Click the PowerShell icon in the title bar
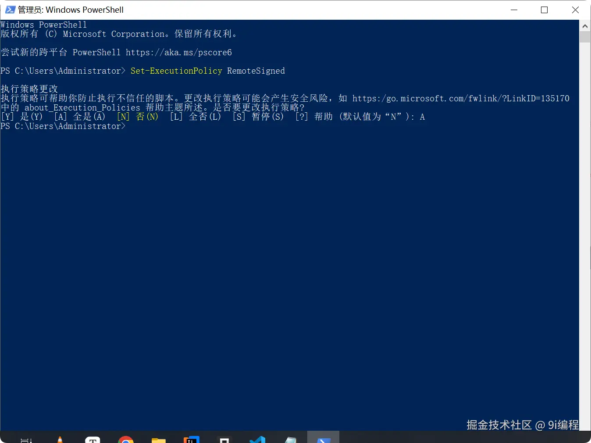 point(10,10)
